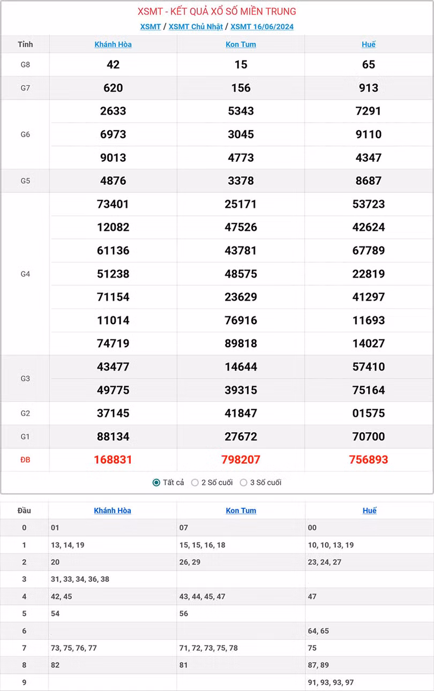434x691 pixels.
Task: Click the G8 prize 42 for Khánh Hòa
Action: point(113,65)
